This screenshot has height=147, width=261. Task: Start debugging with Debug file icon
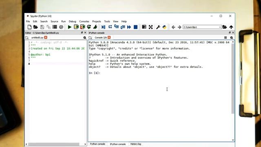tap(103, 27)
